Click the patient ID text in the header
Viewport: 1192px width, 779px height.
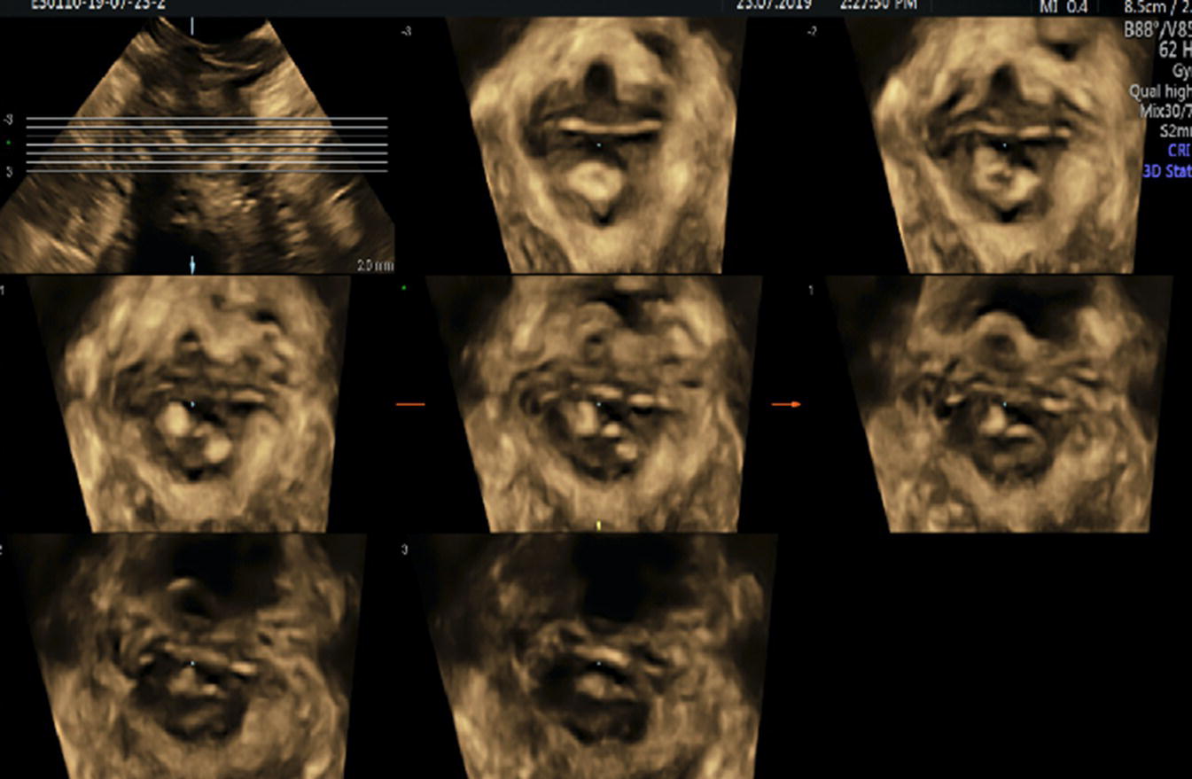click(x=97, y=4)
